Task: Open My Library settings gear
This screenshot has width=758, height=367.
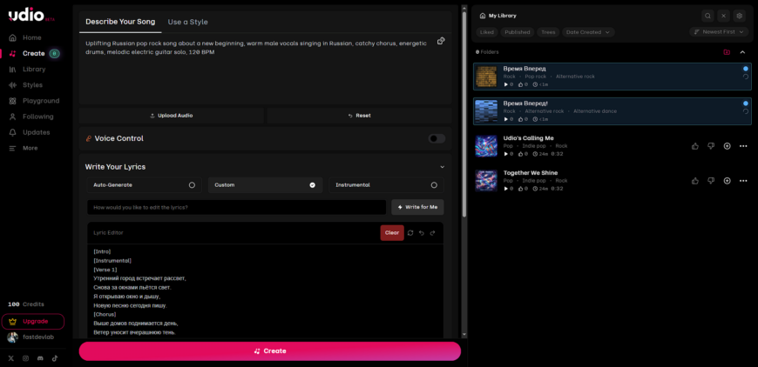Action: [x=739, y=16]
